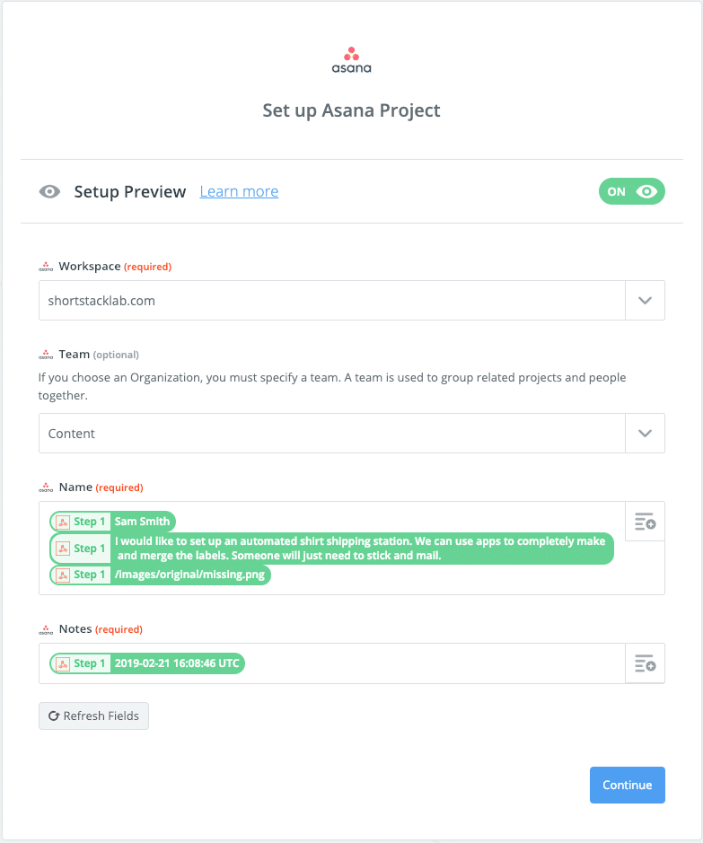Open the Learn more link
Image resolution: width=703 pixels, height=843 pixels.
pos(239,191)
